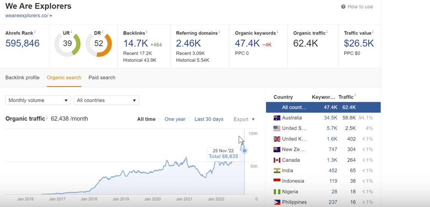This screenshot has height=207, width=430.
Task: Select the Last 30 days range
Action: (209, 119)
